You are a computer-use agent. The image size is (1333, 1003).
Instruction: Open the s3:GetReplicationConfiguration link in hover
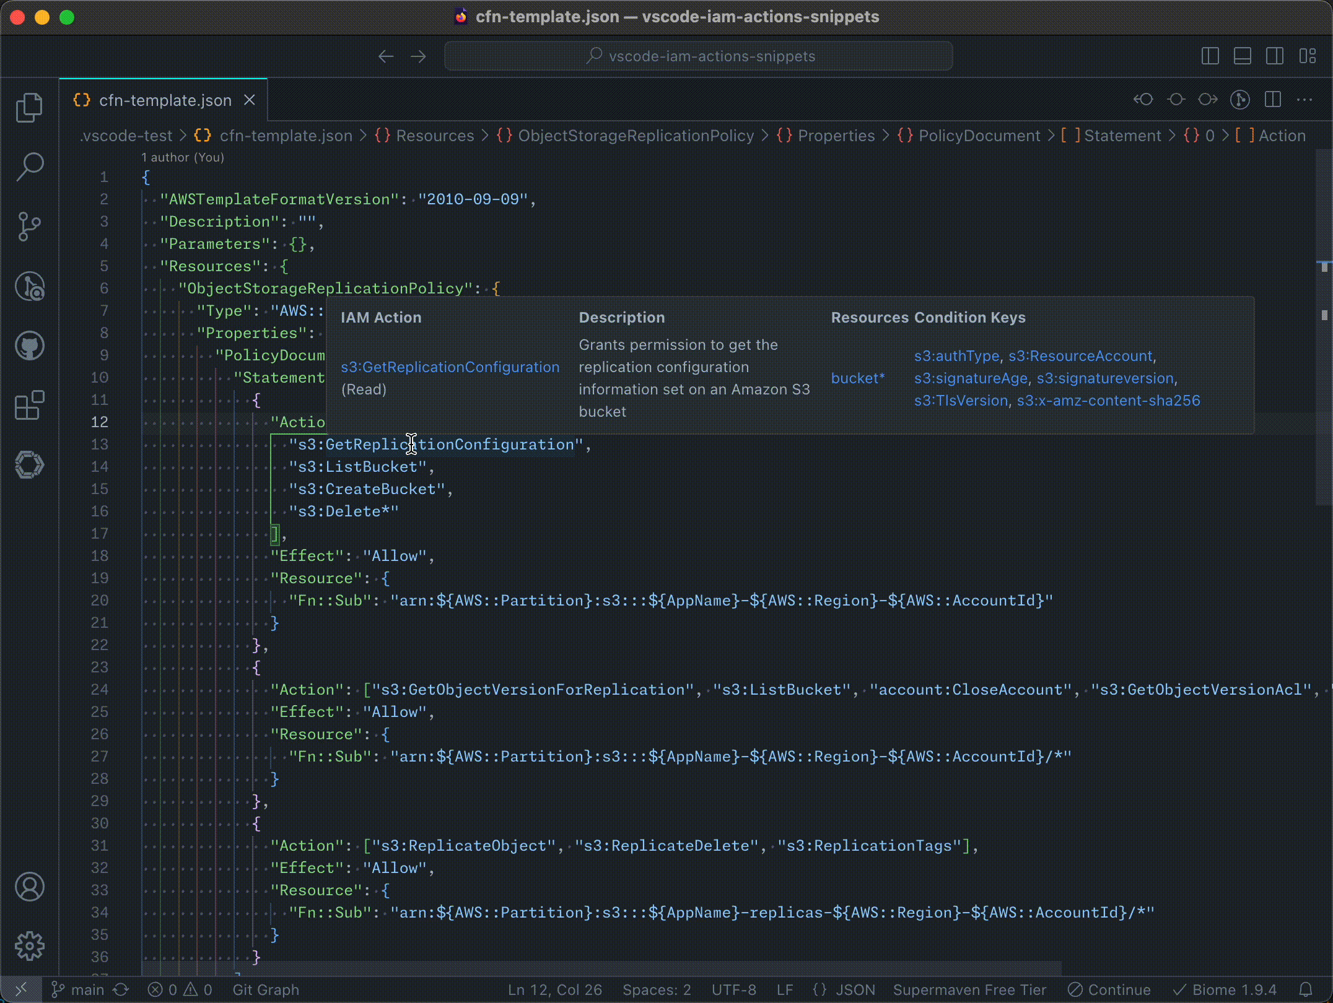(450, 367)
